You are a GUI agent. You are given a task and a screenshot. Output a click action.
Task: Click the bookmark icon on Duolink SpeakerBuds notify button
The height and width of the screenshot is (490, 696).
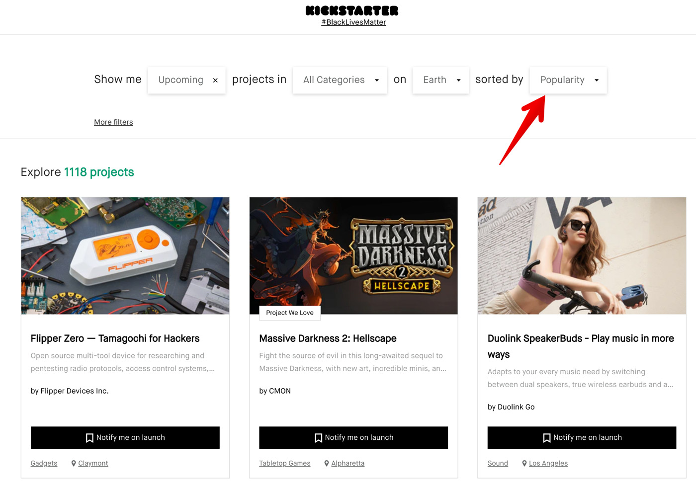(546, 438)
